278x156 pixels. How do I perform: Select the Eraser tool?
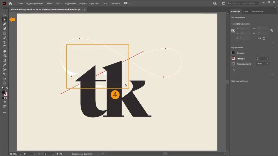5,51
